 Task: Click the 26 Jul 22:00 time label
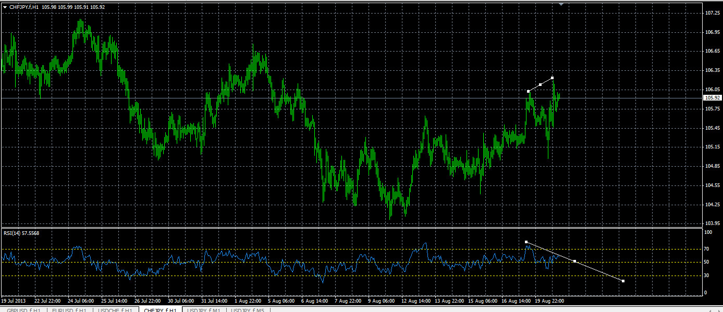point(148,301)
